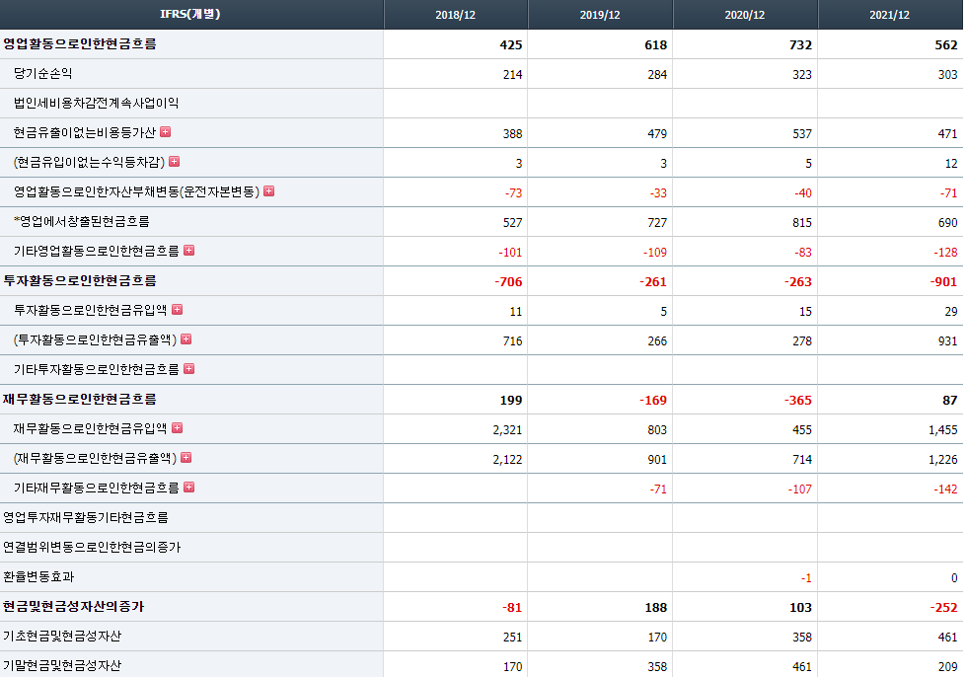
Task: Click the 2021/12 financing inflow value 1,455
Action: 943,429
